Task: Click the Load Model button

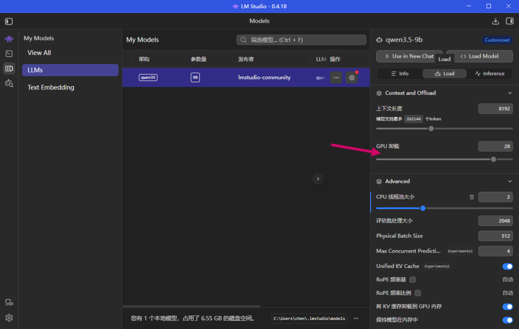Action: coord(480,56)
